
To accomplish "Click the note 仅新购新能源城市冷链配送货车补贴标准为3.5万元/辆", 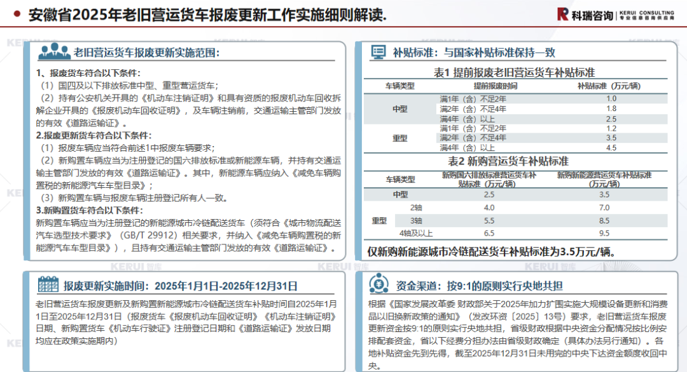I will 492,252.
